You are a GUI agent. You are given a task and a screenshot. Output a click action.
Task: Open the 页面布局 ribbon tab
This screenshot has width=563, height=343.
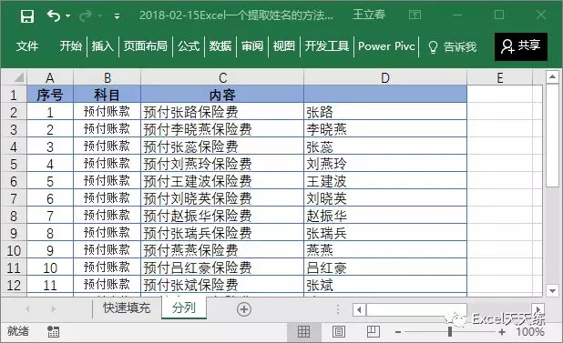(x=146, y=45)
